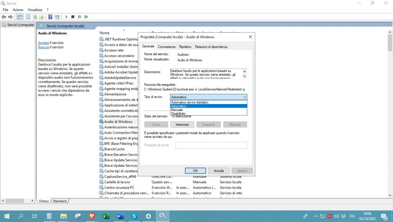The width and height of the screenshot is (393, 222).
Task: Open the Help toolbar icon
Action: coord(50,17)
